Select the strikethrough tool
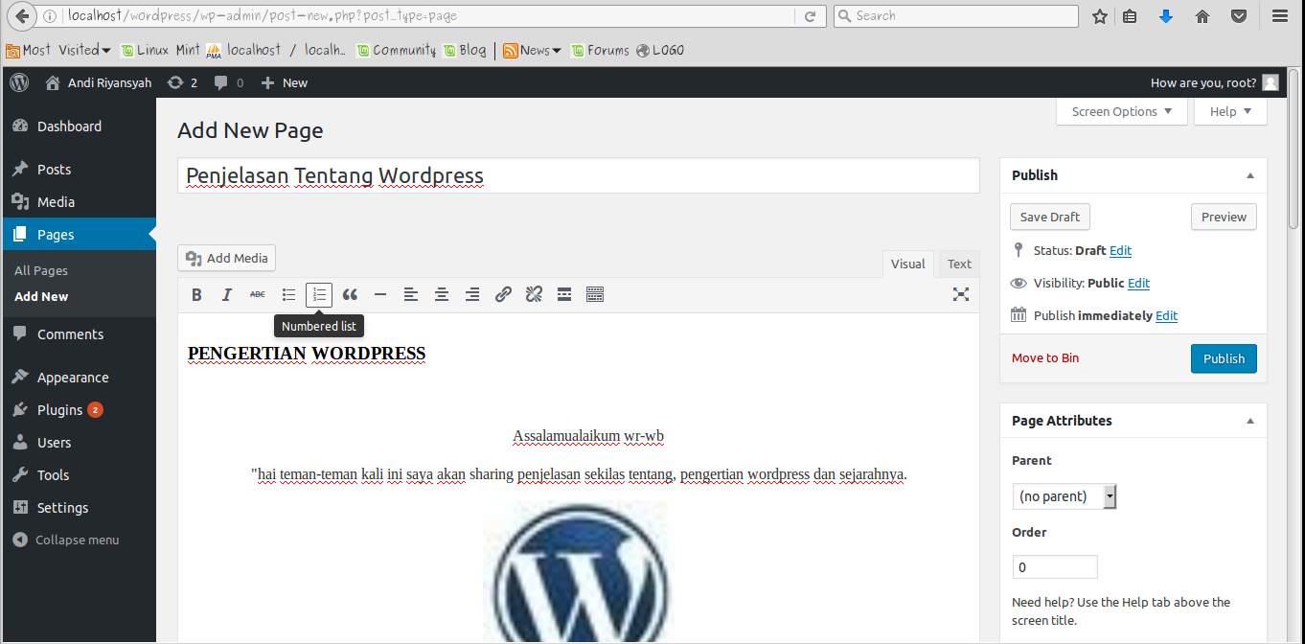 pyautogui.click(x=258, y=294)
